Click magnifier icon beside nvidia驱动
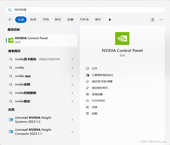This screenshot has width=170, height=145. point(11,101)
